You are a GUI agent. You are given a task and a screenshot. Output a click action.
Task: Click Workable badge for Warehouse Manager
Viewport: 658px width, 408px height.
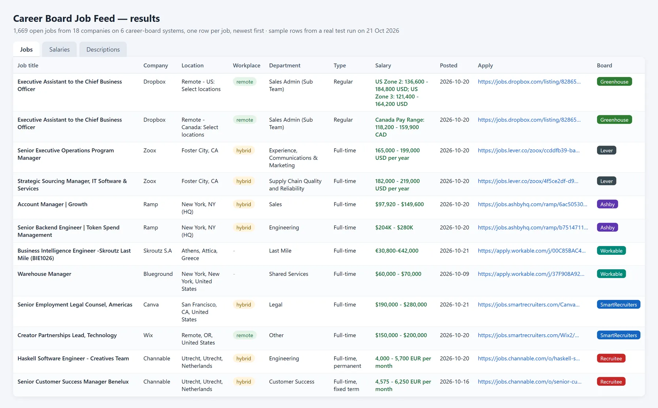click(611, 274)
